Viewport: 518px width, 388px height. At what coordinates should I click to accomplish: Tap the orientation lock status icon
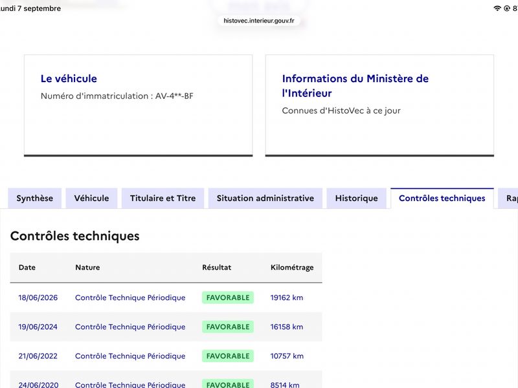[x=507, y=8]
